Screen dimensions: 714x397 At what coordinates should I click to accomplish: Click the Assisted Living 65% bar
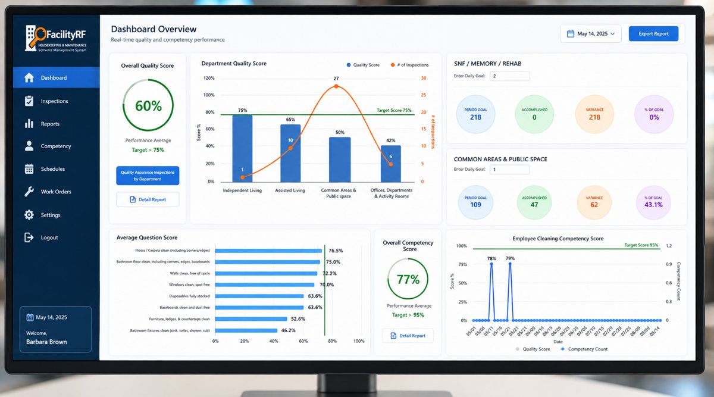290,153
